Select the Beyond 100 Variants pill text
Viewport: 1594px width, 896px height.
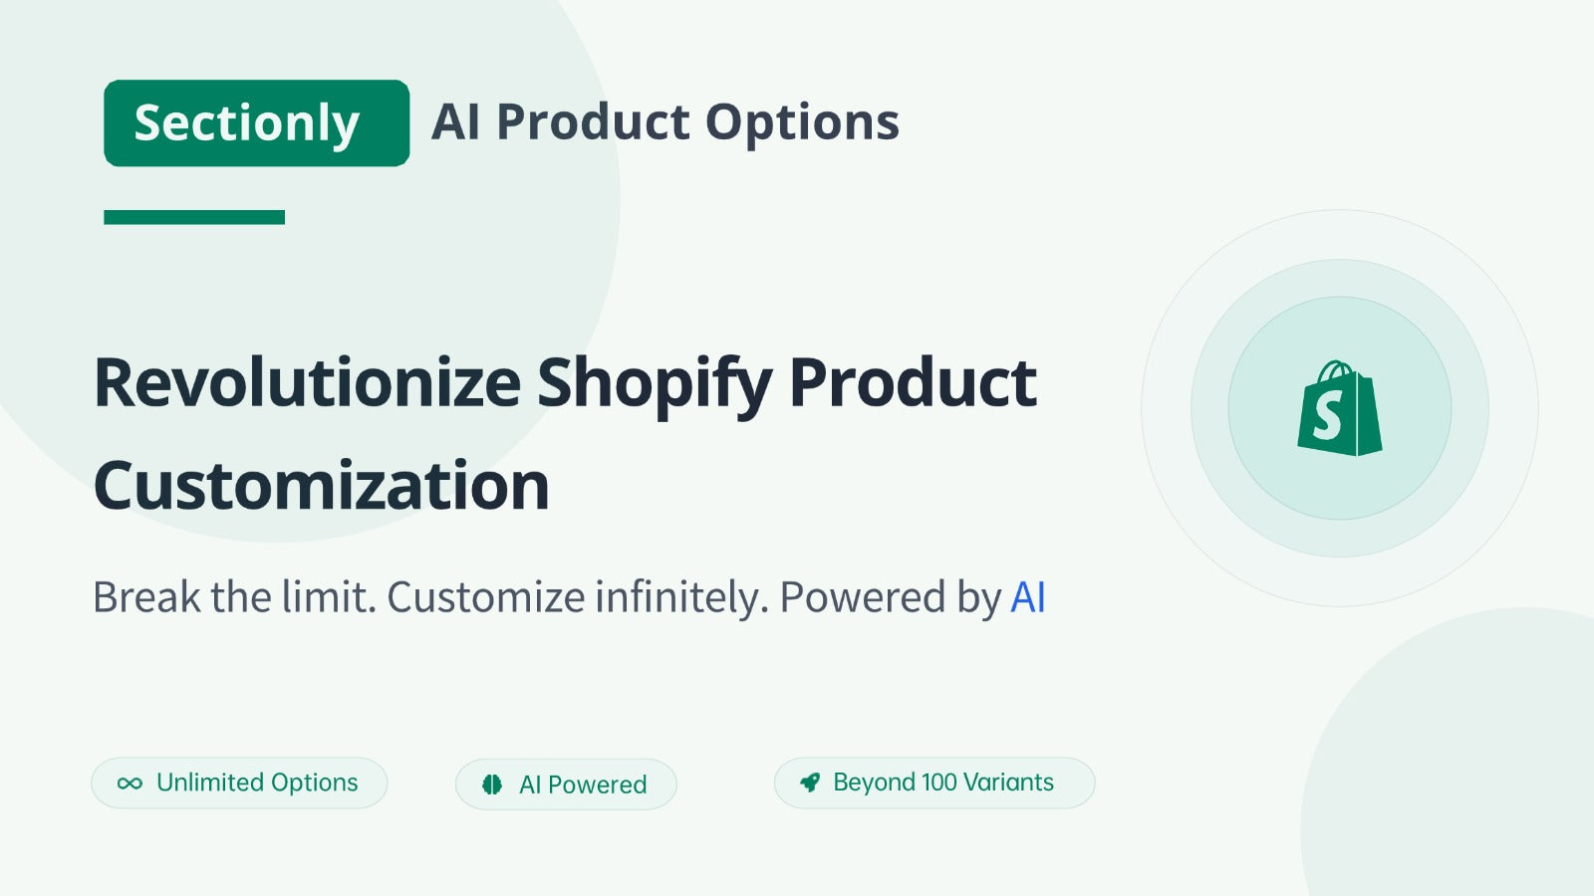pyautogui.click(x=943, y=783)
